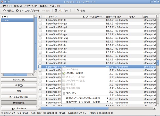Click package list horizontal scroll-left arrow
The width and height of the screenshot is (160, 116).
click(39, 108)
